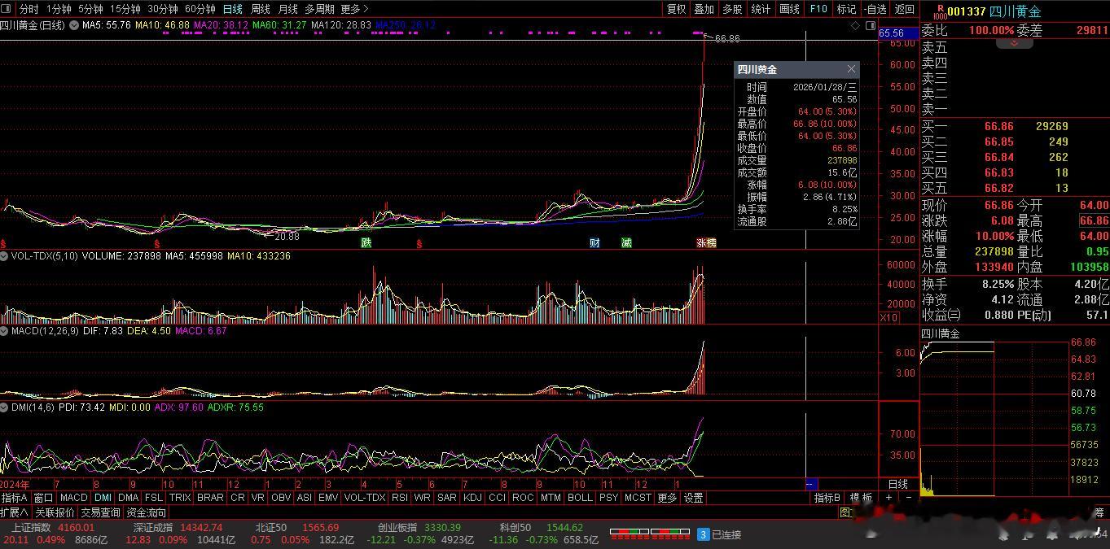Switch to 月线 monthly chart
The image size is (1110, 549).
[x=287, y=9]
